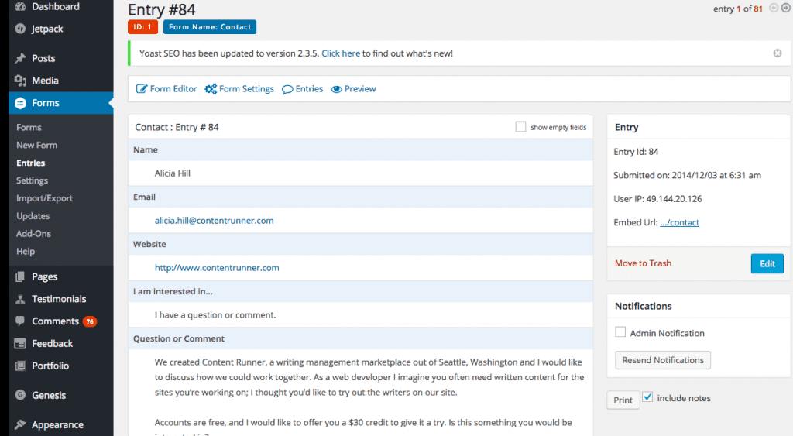Screen dimensions: 793x436
Task: Open Testimonials menu item
Action: pyautogui.click(x=60, y=299)
